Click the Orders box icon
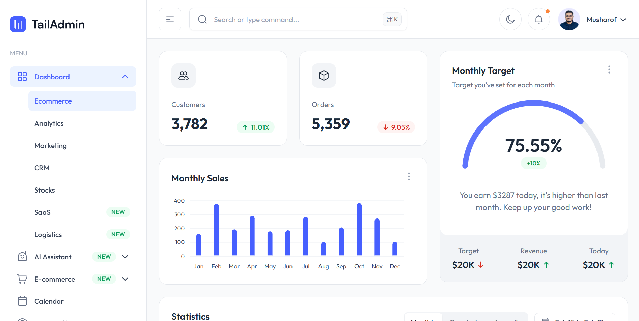The height and width of the screenshot is (321, 639). (324, 76)
